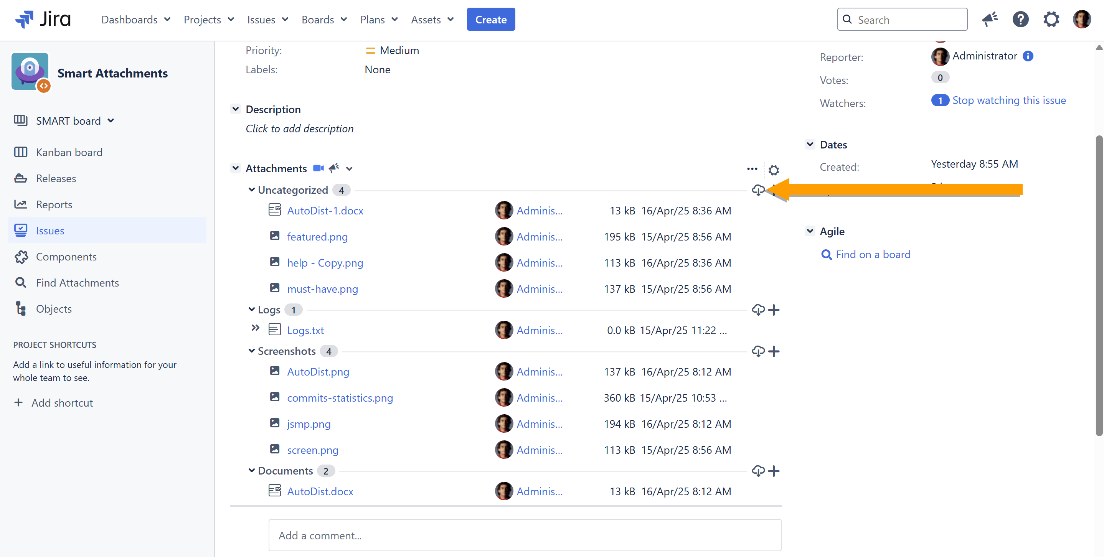Click Stop watching this issue link

tap(1008, 100)
